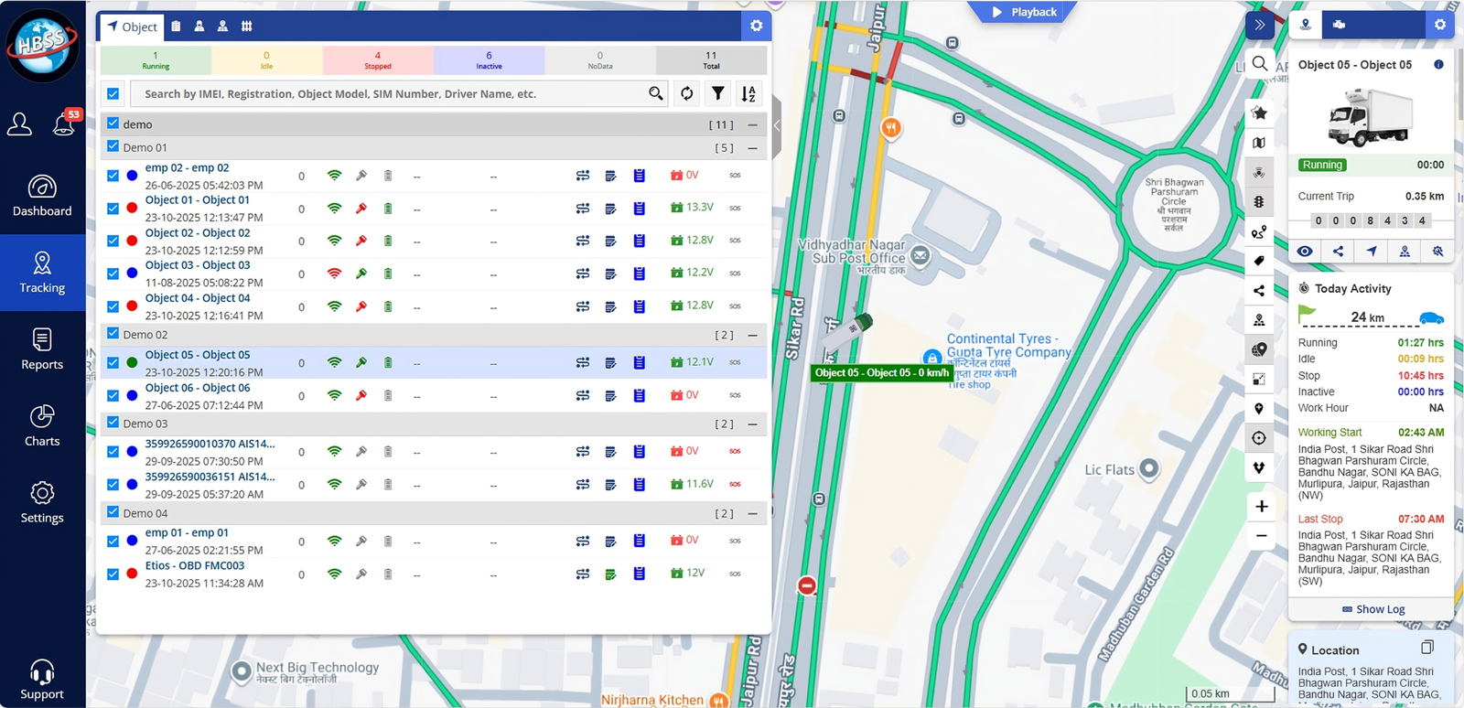Click the Playback button
Viewport: 1464px width, 708px height.
point(1023,12)
